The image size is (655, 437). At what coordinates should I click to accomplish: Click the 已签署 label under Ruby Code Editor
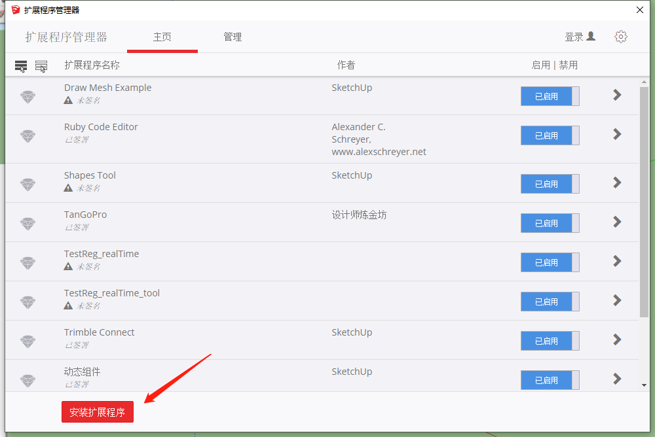77,139
